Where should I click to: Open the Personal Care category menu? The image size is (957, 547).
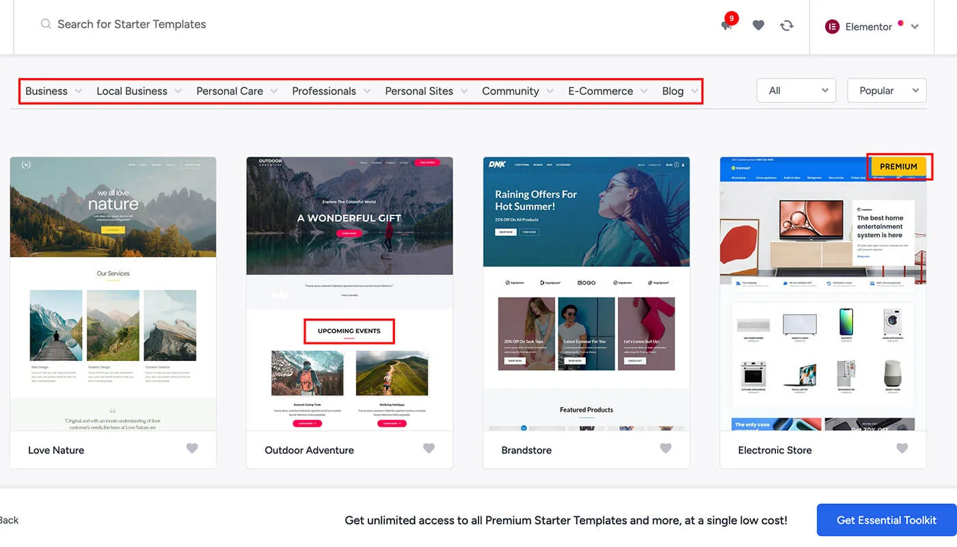click(x=237, y=91)
